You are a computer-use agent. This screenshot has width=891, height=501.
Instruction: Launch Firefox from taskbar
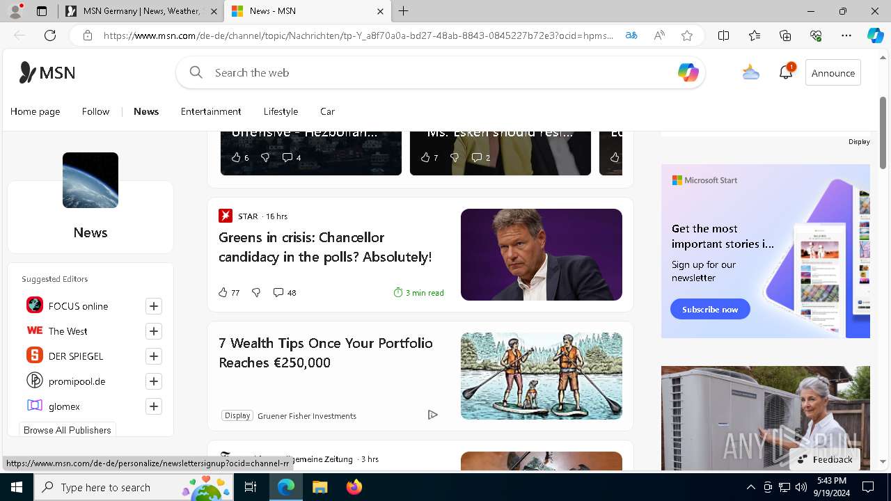coord(354,487)
